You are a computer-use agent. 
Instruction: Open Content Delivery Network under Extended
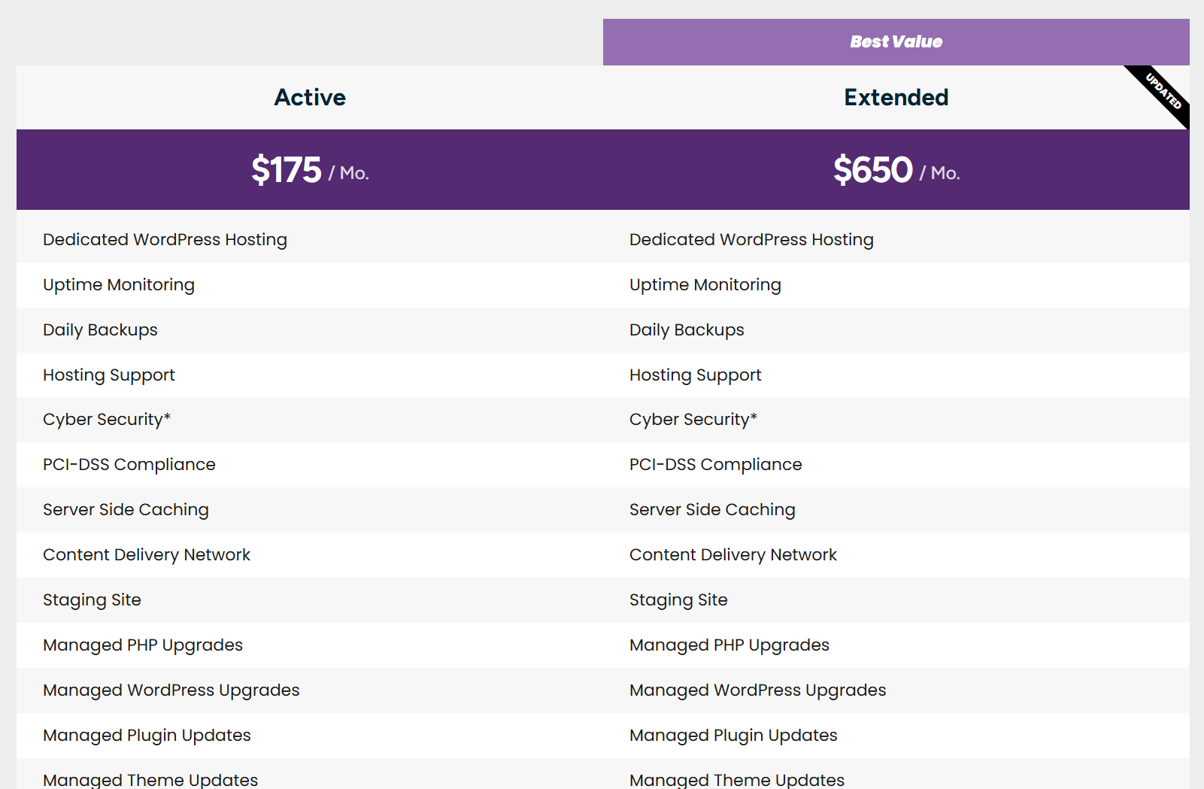733,554
